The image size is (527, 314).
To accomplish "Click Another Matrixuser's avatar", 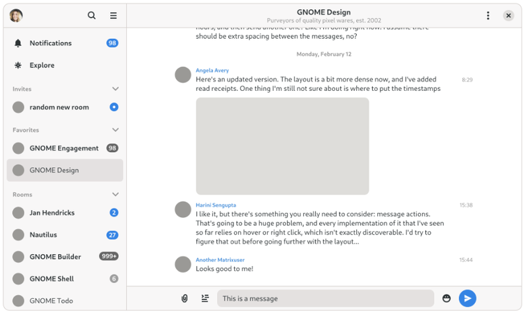I will [x=183, y=265].
